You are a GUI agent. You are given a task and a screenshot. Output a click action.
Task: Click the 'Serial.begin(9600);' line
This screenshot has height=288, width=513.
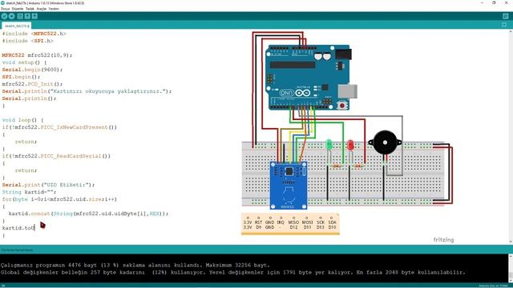click(32, 70)
